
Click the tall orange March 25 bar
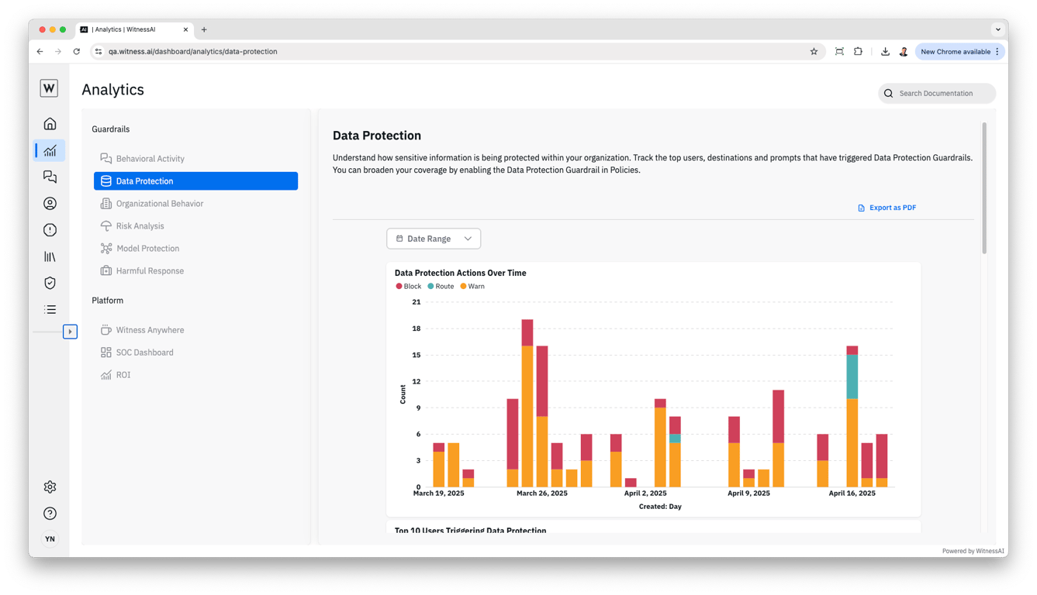pyautogui.click(x=527, y=416)
